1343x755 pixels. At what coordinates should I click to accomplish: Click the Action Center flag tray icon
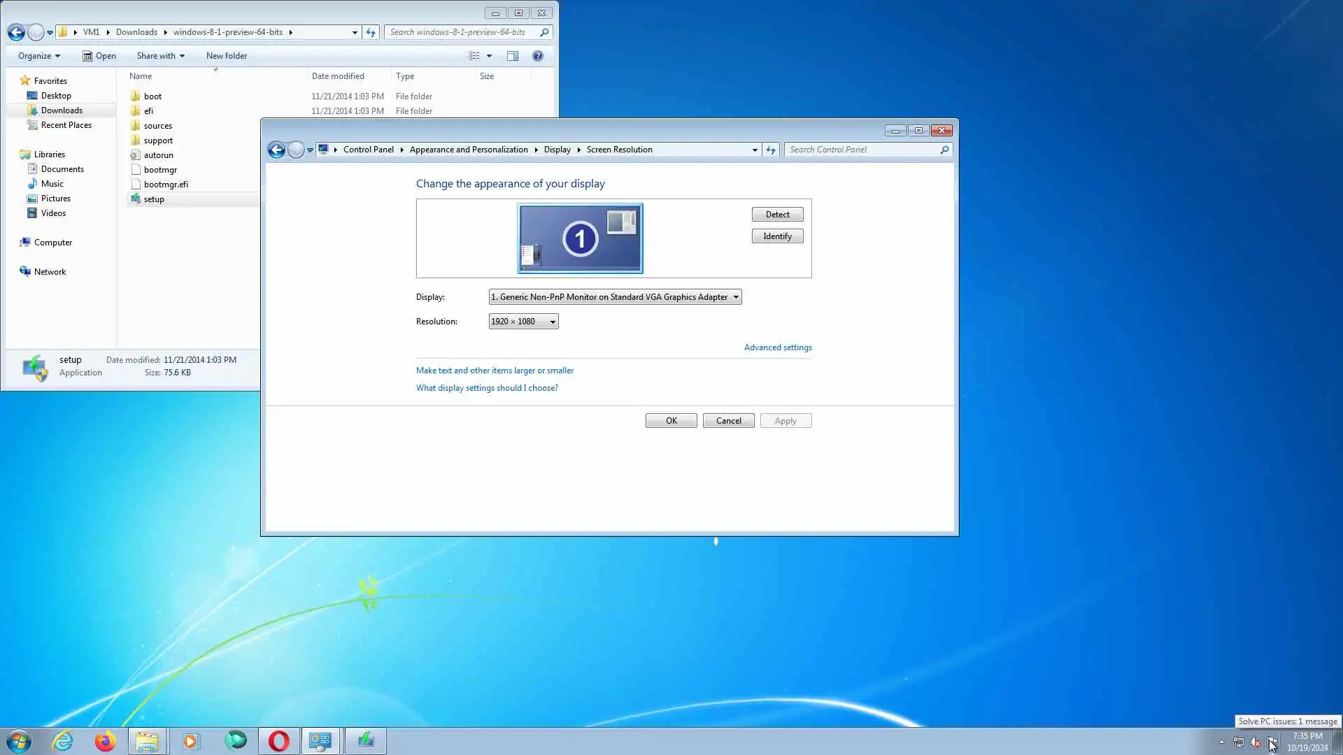1272,742
